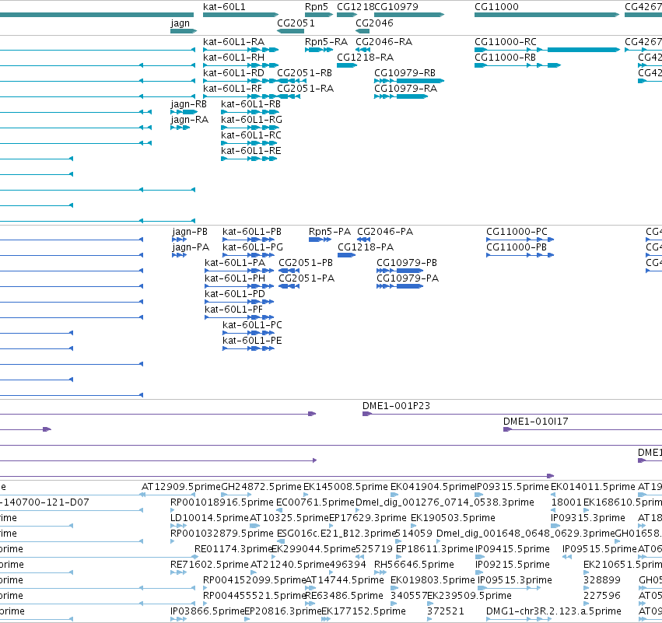This screenshot has height=623, width=662.
Task: Open EST DMG1-chr3R.2.123.a.5prime
Action: point(554,611)
